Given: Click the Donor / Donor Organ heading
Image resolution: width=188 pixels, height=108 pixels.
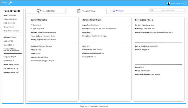Looking at the screenshot, I should click(x=91, y=20).
